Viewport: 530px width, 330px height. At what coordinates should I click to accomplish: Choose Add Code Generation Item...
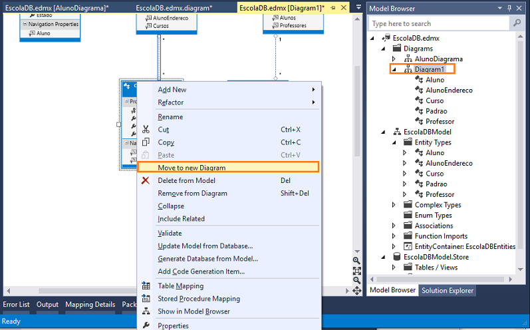pos(229,271)
